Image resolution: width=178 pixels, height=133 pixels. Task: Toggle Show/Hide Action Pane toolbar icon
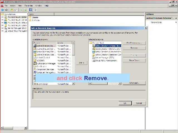pyautogui.click(x=35, y=10)
